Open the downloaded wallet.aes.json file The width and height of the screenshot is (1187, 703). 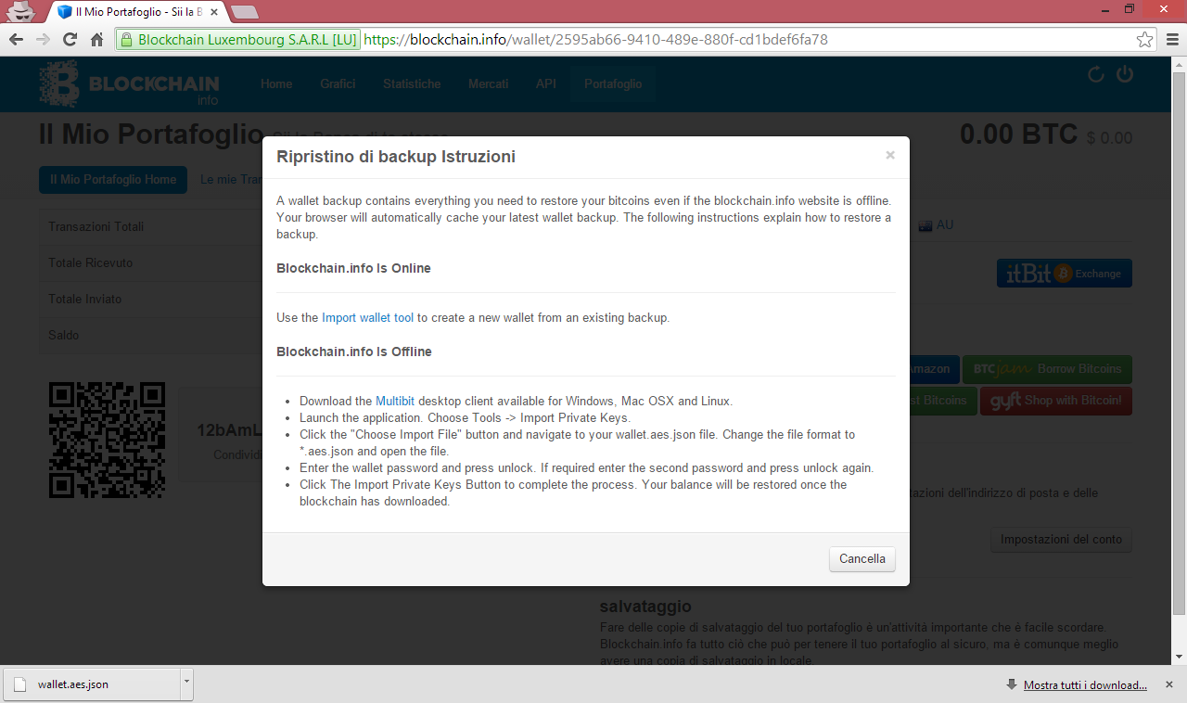click(93, 684)
